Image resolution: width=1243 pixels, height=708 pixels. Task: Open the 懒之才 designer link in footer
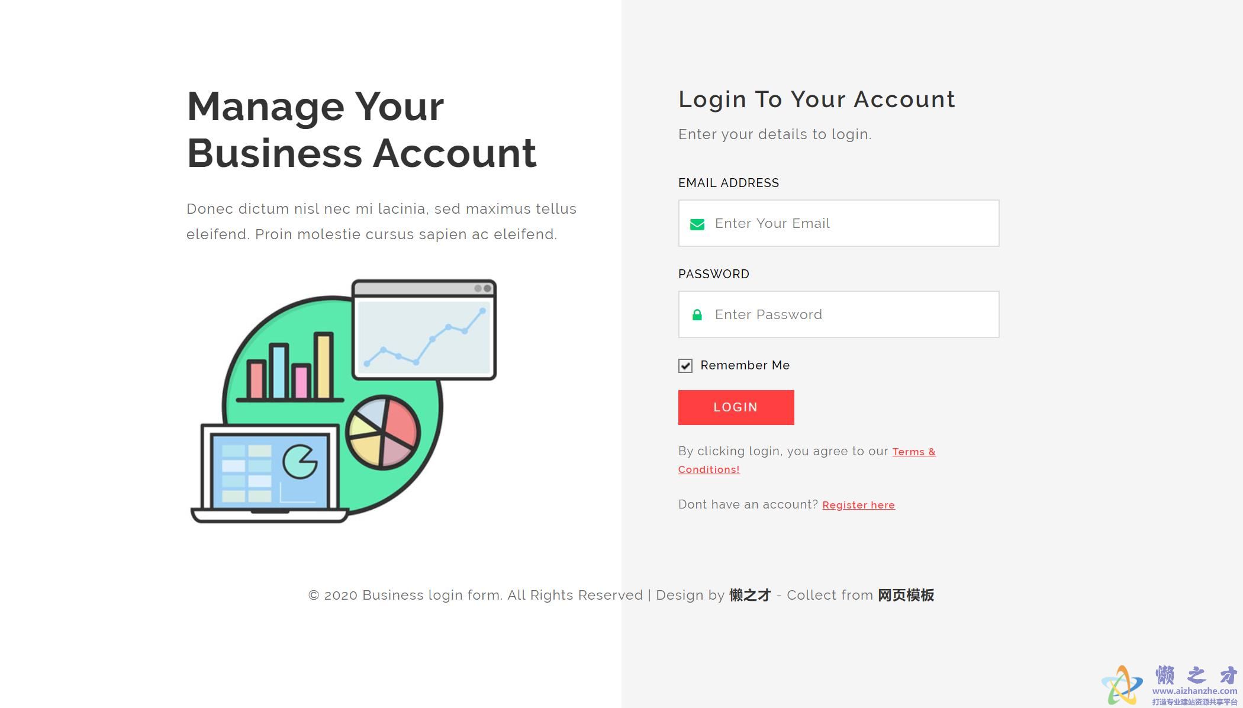point(750,596)
